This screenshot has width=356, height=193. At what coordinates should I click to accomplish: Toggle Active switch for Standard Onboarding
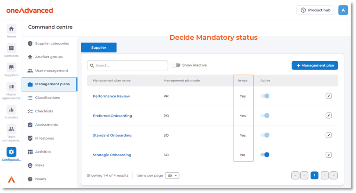(265, 135)
